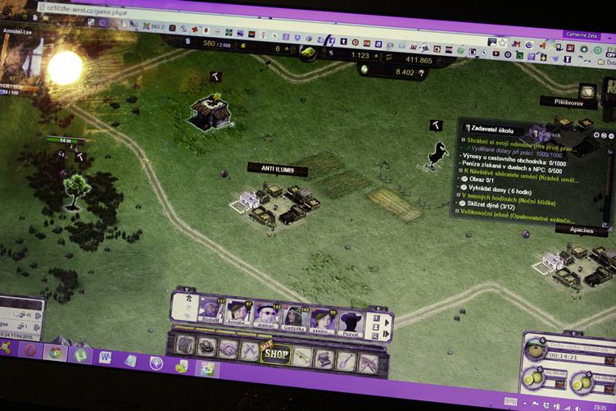Click the 411.865 bank money value
616x411 pixels.
(419, 60)
